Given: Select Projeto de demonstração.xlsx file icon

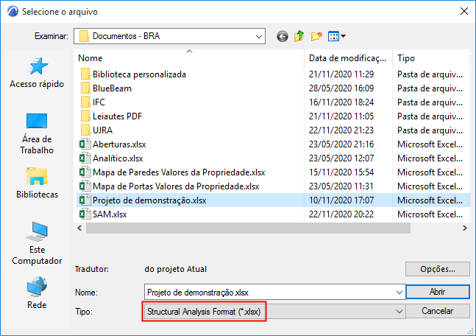Looking at the screenshot, I should tap(85, 200).
